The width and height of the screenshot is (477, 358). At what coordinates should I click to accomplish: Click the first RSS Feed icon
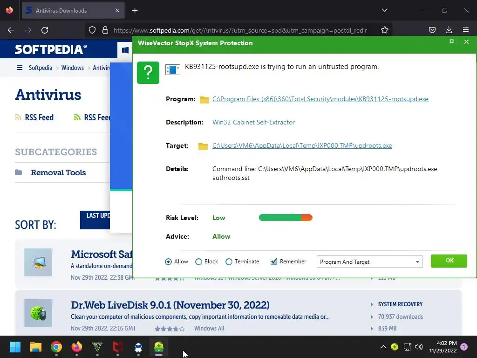[18, 117]
